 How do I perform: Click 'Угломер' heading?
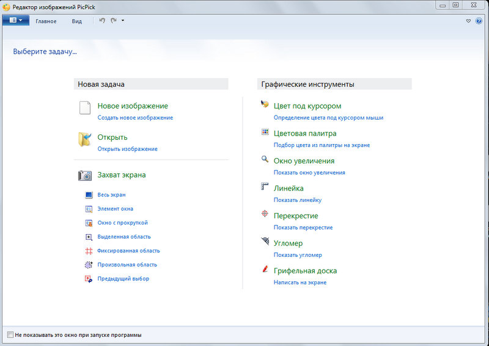288,243
